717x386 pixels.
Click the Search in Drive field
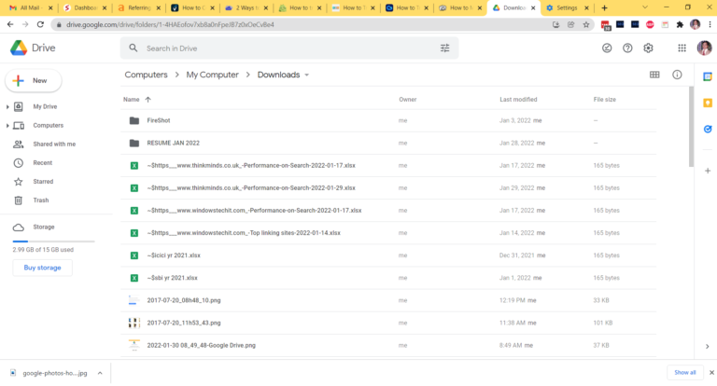click(x=280, y=48)
